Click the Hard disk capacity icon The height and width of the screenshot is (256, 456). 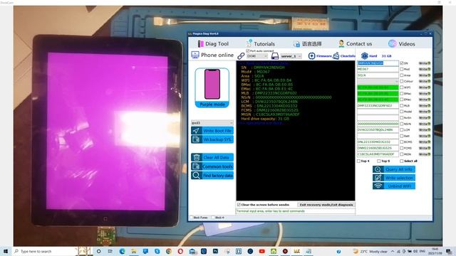pyautogui.click(x=364, y=55)
